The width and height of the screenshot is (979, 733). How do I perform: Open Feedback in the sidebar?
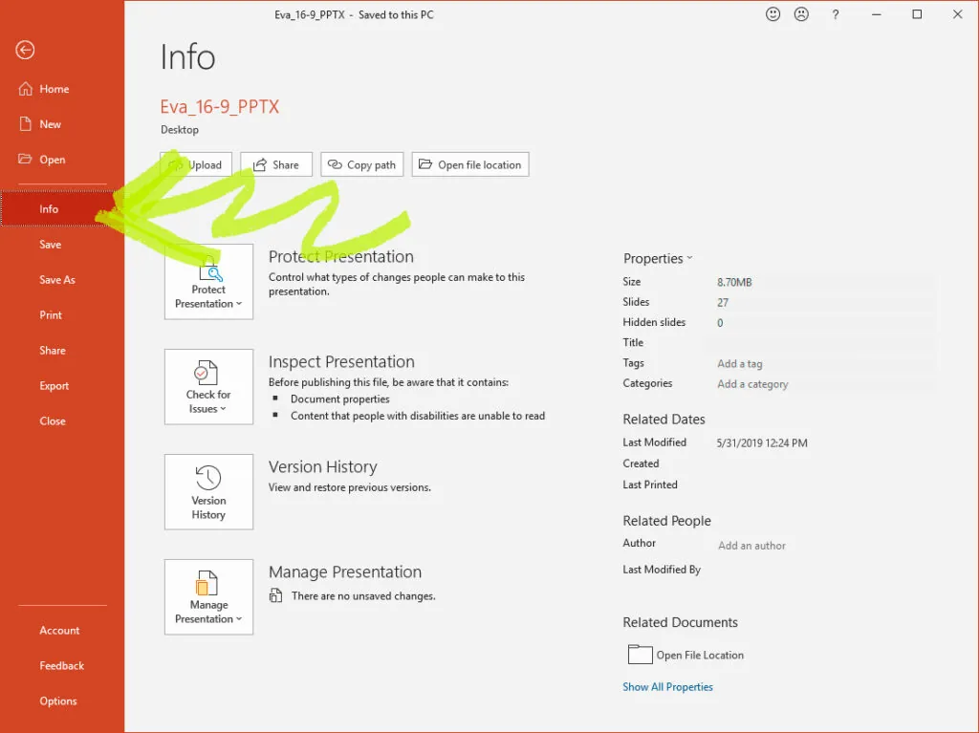pos(62,665)
